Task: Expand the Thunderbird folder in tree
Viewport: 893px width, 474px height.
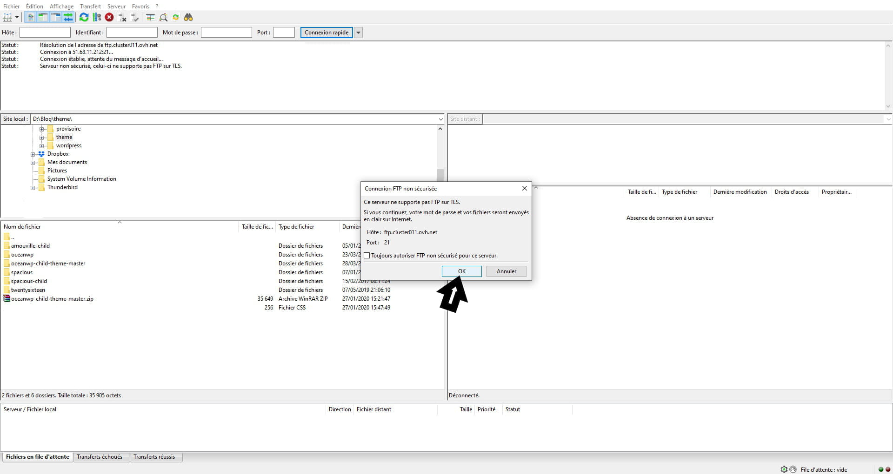Action: click(x=33, y=188)
